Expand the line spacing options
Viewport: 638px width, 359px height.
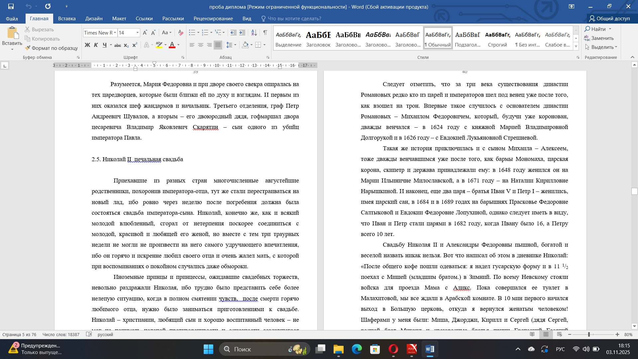(x=235, y=45)
